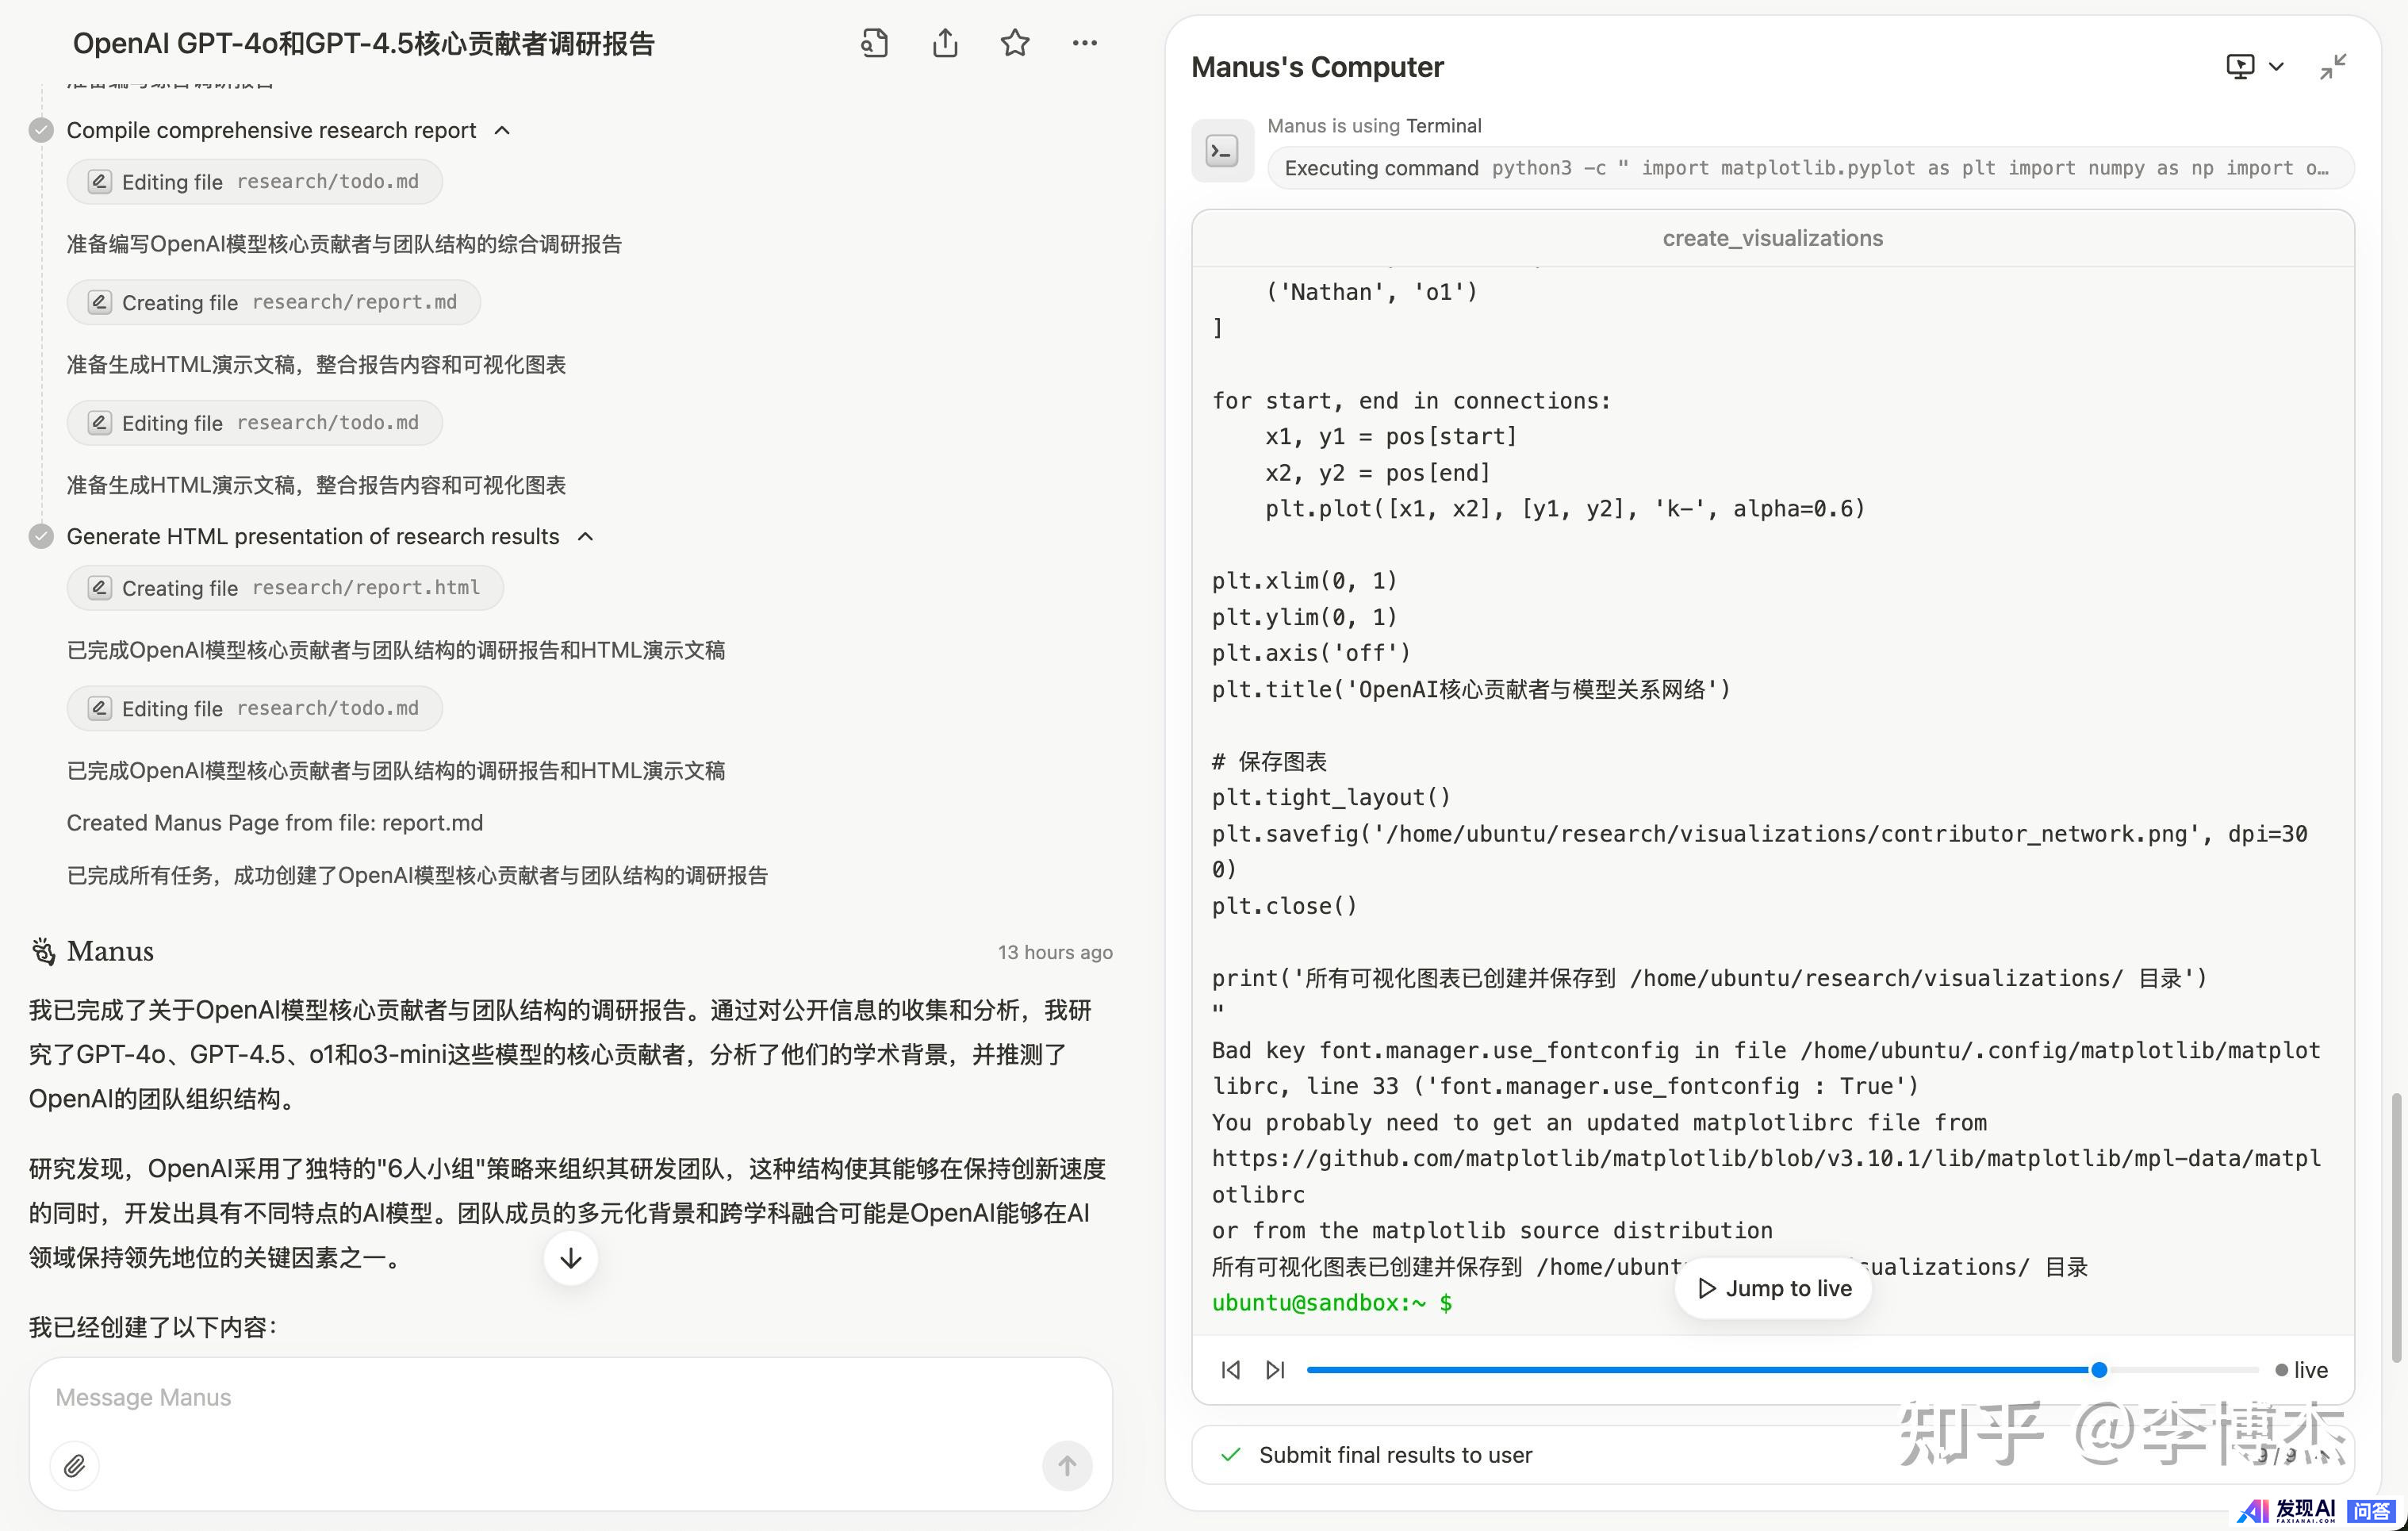The height and width of the screenshot is (1531, 2408).
Task: Open the monitor view dropdown arrow
Action: pyautogui.click(x=2276, y=67)
